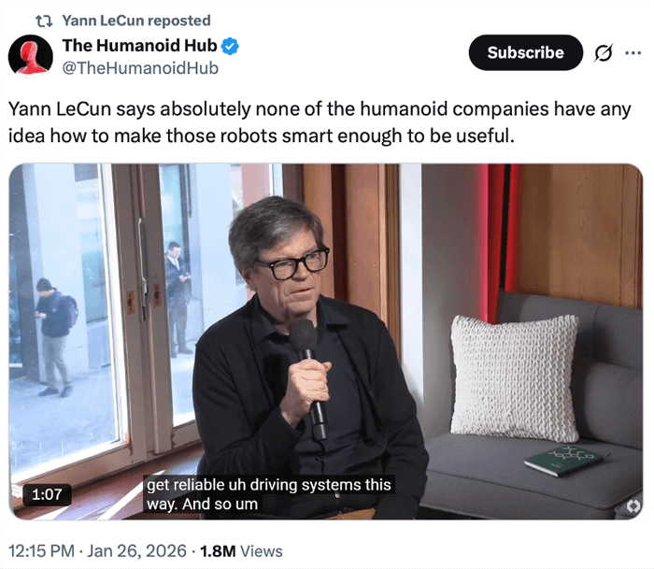Click the tweet text about humanoid companies

(x=320, y=121)
